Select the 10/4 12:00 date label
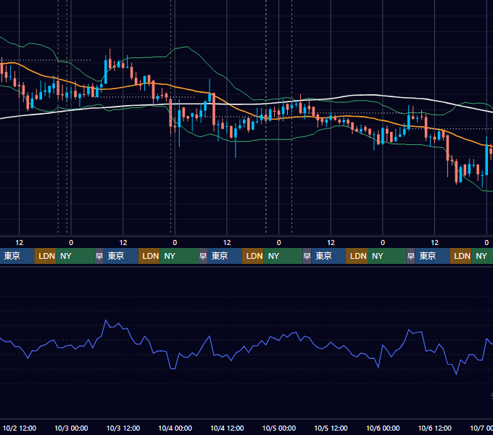493x435 pixels. pos(227,428)
